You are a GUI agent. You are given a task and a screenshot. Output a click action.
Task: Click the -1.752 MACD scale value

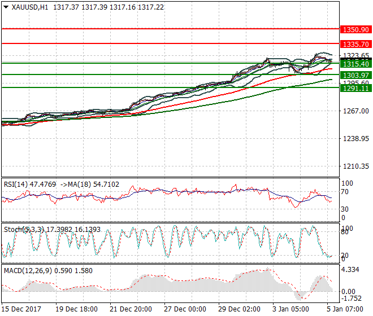[x=351, y=299]
